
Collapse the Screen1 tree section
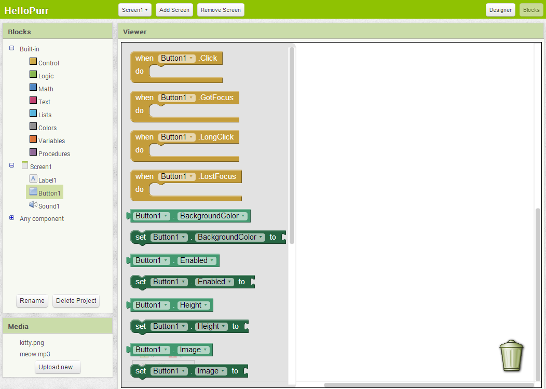tap(12, 165)
